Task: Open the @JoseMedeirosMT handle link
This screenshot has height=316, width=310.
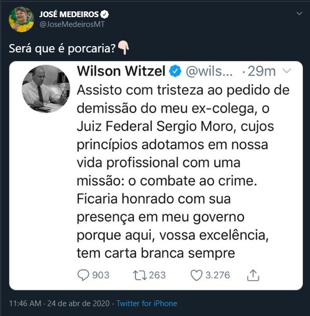Action: coord(72,24)
